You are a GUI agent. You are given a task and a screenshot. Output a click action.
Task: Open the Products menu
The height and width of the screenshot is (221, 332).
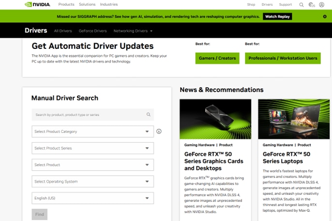(x=66, y=4)
